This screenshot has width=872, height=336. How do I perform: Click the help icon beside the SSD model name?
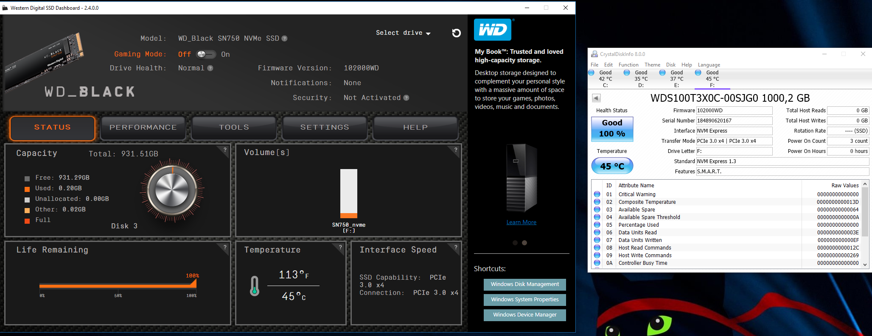tap(285, 39)
